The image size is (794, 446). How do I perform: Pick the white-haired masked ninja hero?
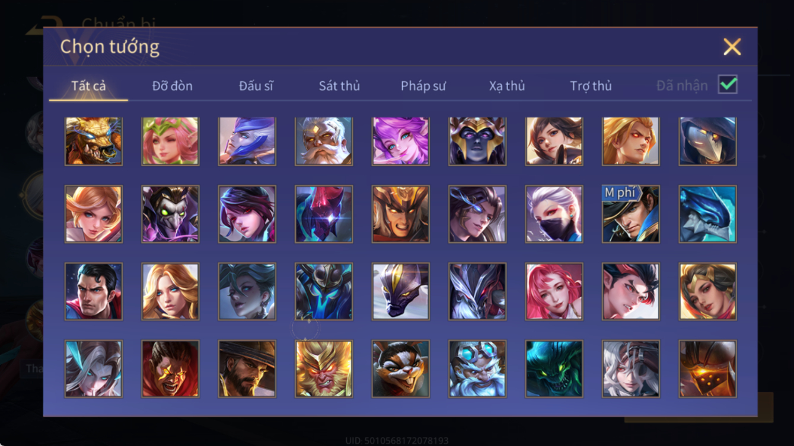pyautogui.click(x=554, y=214)
